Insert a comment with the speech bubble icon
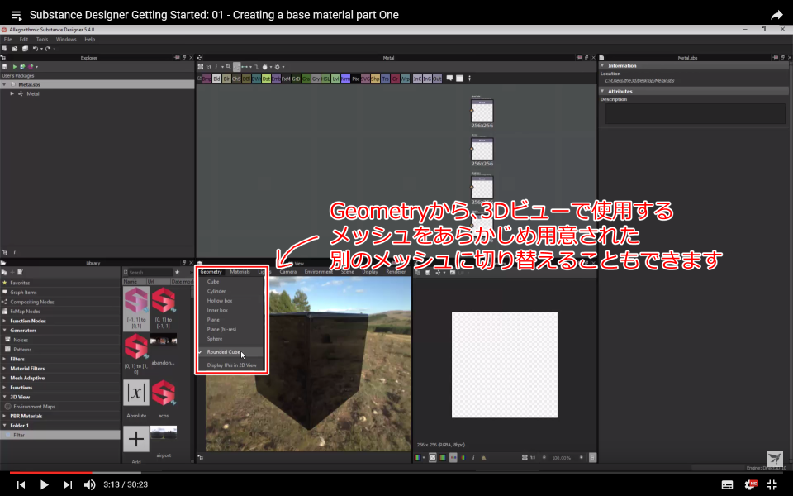This screenshot has height=496, width=793. tap(449, 79)
